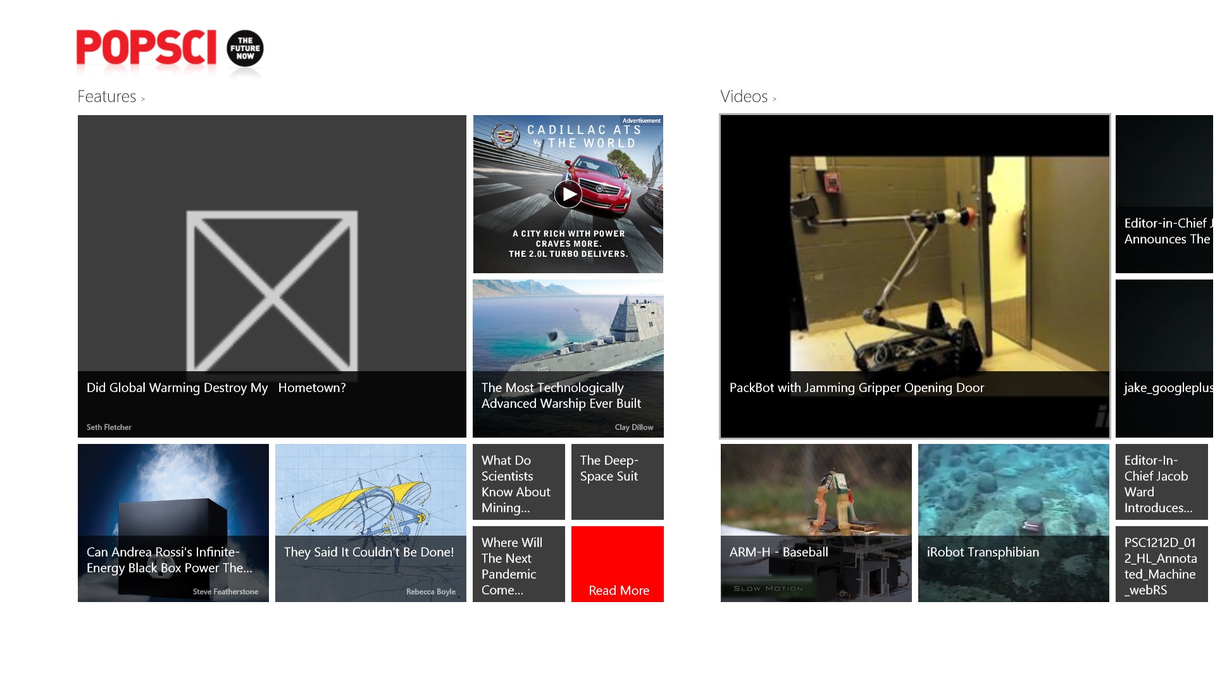
Task: Open 'The Deep-Space Suit' article tile
Action: pyautogui.click(x=617, y=482)
